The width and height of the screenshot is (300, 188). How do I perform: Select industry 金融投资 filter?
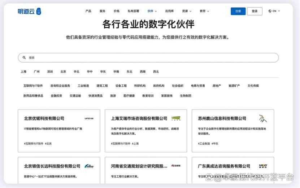click(x=56, y=96)
